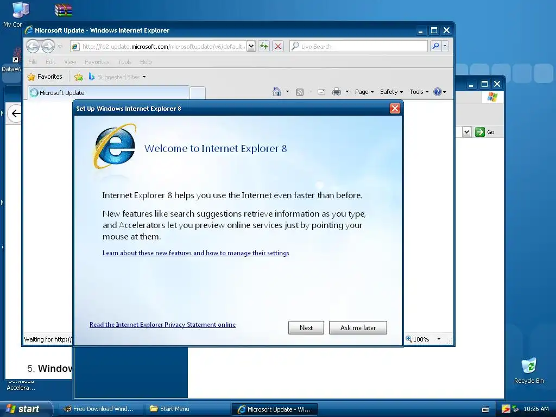
Task: Click the IE Back navigation arrow
Action: tap(33, 46)
